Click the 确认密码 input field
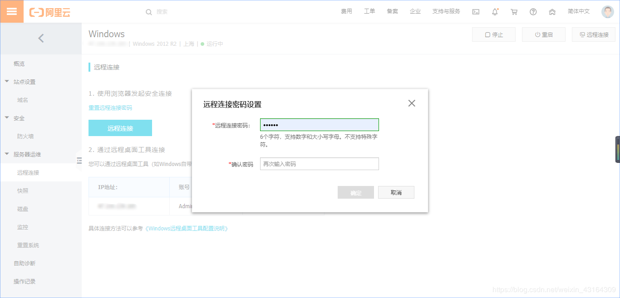620x298 pixels. 319,163
